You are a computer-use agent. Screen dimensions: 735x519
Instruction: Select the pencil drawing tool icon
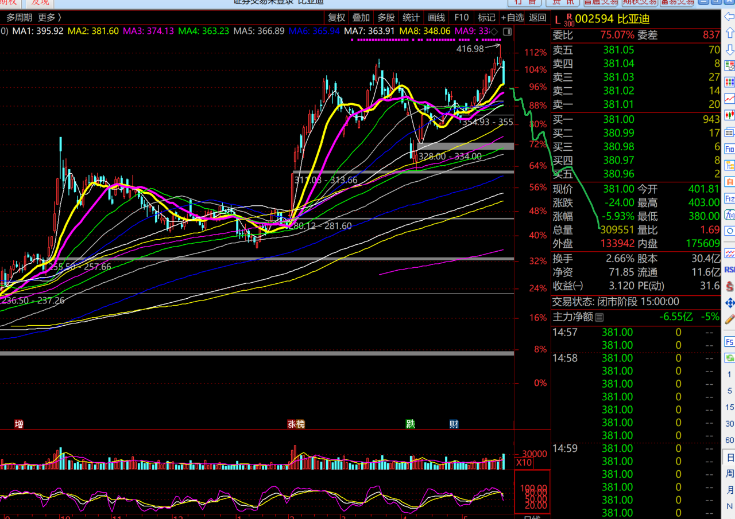pos(729,319)
